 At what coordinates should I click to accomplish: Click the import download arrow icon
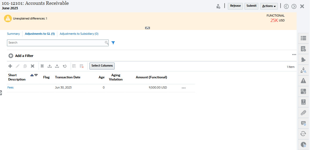pyautogui.click(x=50, y=66)
